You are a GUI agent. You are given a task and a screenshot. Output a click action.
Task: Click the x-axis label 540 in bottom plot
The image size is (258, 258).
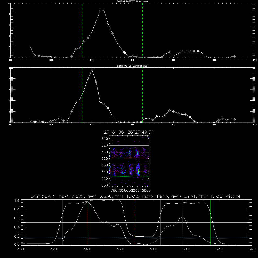point(87,249)
